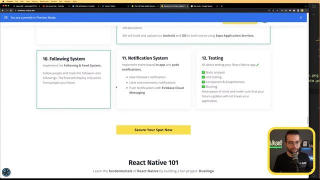Click the browser forward arrow
The height and width of the screenshot is (180, 320).
pyautogui.click(x=6, y=10)
